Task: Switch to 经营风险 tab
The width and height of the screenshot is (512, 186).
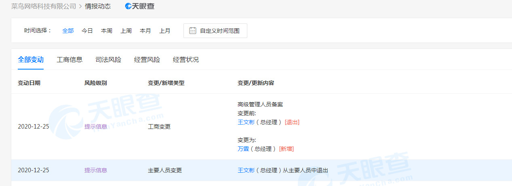Action: click(x=147, y=60)
